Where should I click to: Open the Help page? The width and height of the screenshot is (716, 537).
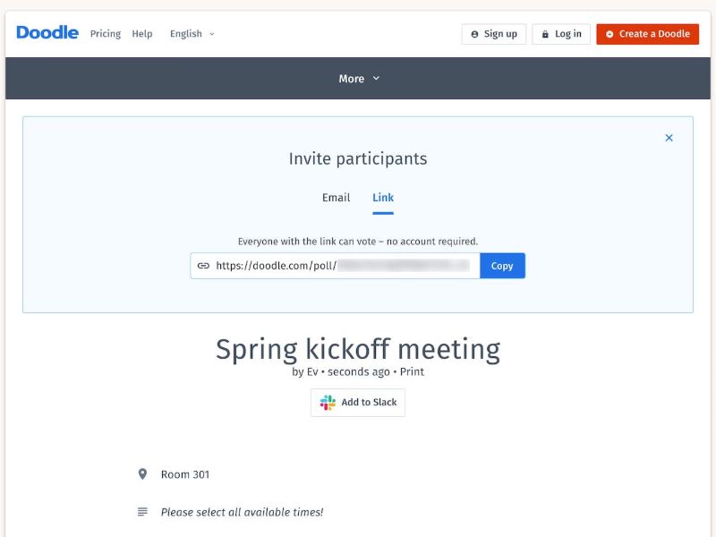coord(142,34)
